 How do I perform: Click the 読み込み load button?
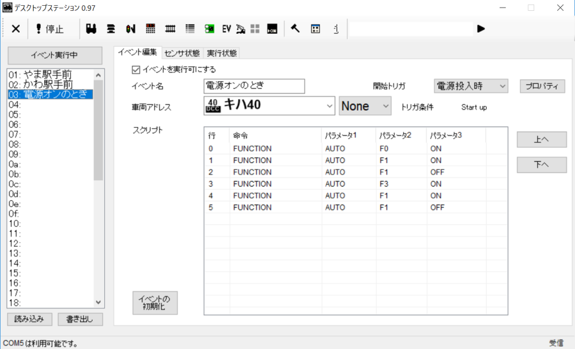pos(29,319)
